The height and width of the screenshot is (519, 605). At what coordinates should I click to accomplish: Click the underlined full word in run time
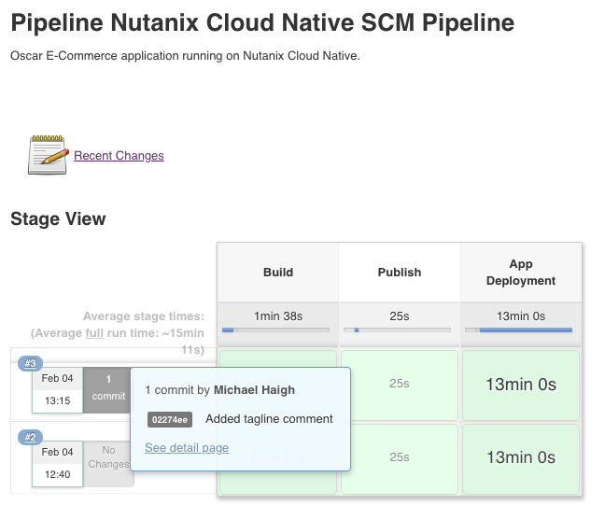coord(94,332)
